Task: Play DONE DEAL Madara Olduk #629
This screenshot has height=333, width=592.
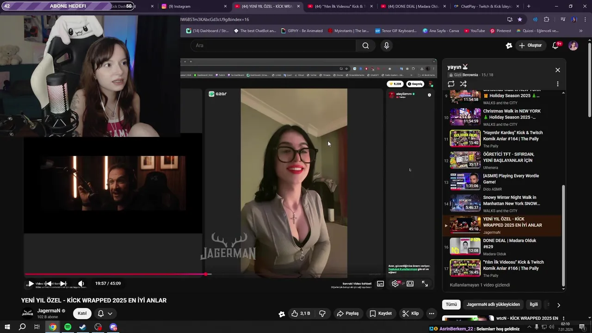Action: 502,247
